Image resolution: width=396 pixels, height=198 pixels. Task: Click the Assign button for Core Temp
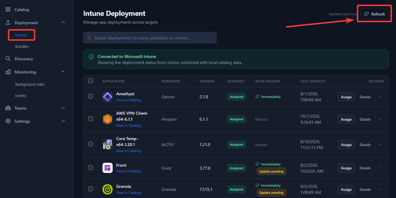click(x=346, y=145)
